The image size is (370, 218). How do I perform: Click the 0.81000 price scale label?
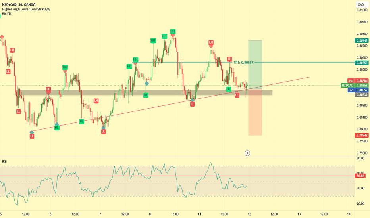point(362,10)
